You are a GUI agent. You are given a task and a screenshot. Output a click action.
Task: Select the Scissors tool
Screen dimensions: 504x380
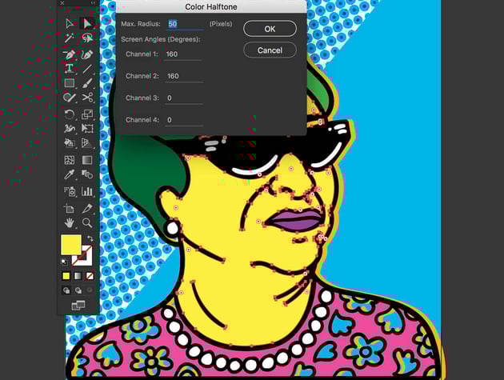(86, 98)
